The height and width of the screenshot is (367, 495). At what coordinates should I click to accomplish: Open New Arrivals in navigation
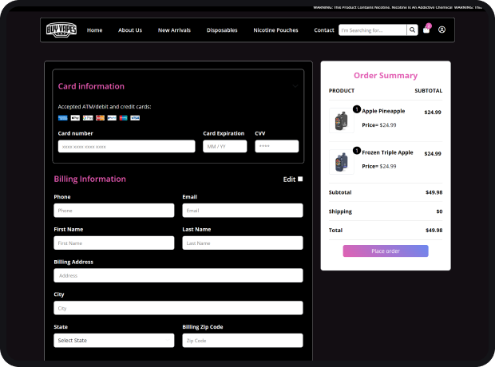[x=174, y=30]
